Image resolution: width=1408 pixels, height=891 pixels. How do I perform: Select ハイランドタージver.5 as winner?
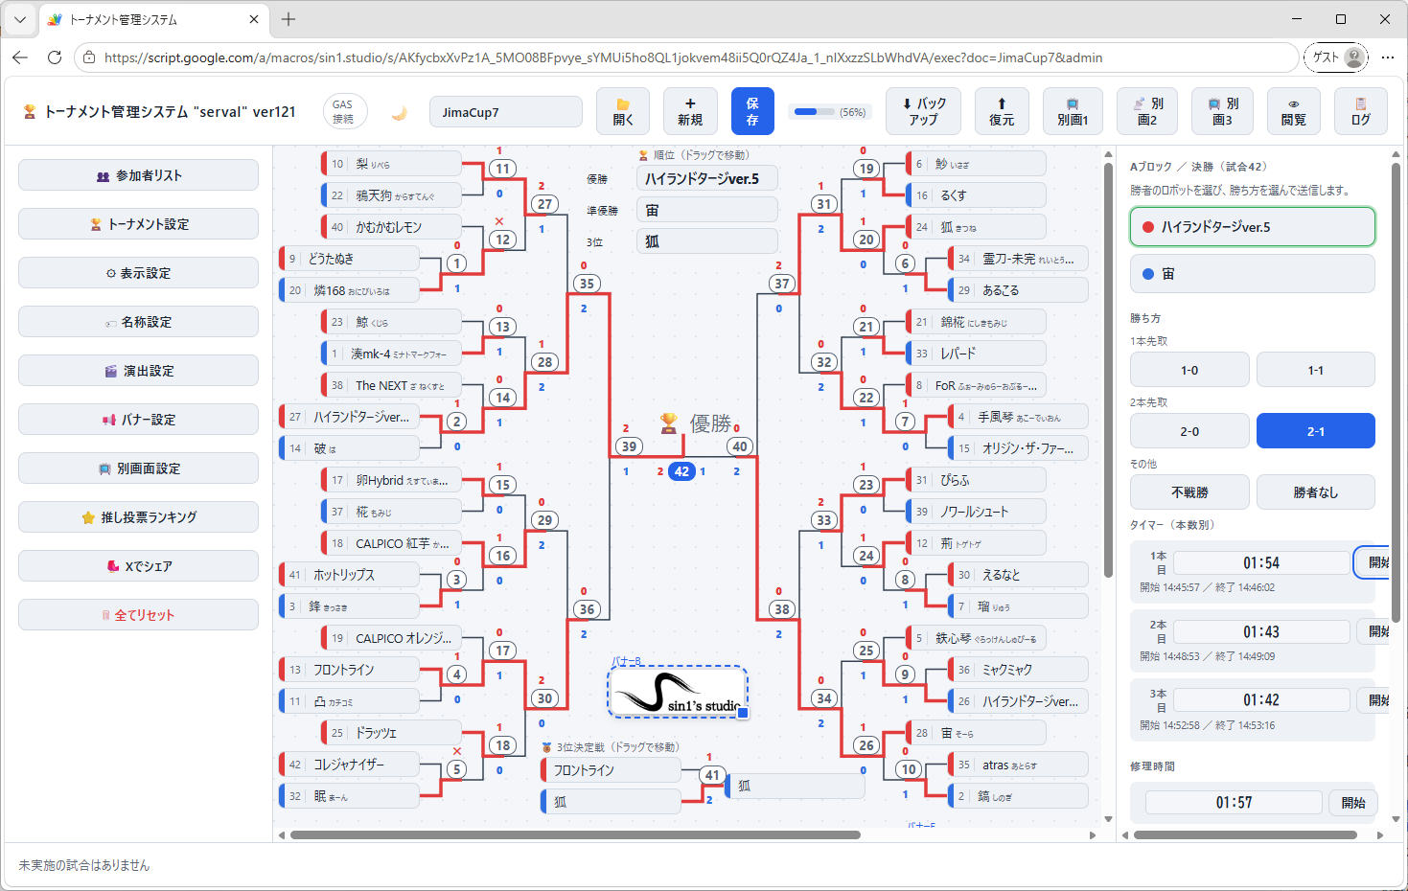pos(1252,227)
